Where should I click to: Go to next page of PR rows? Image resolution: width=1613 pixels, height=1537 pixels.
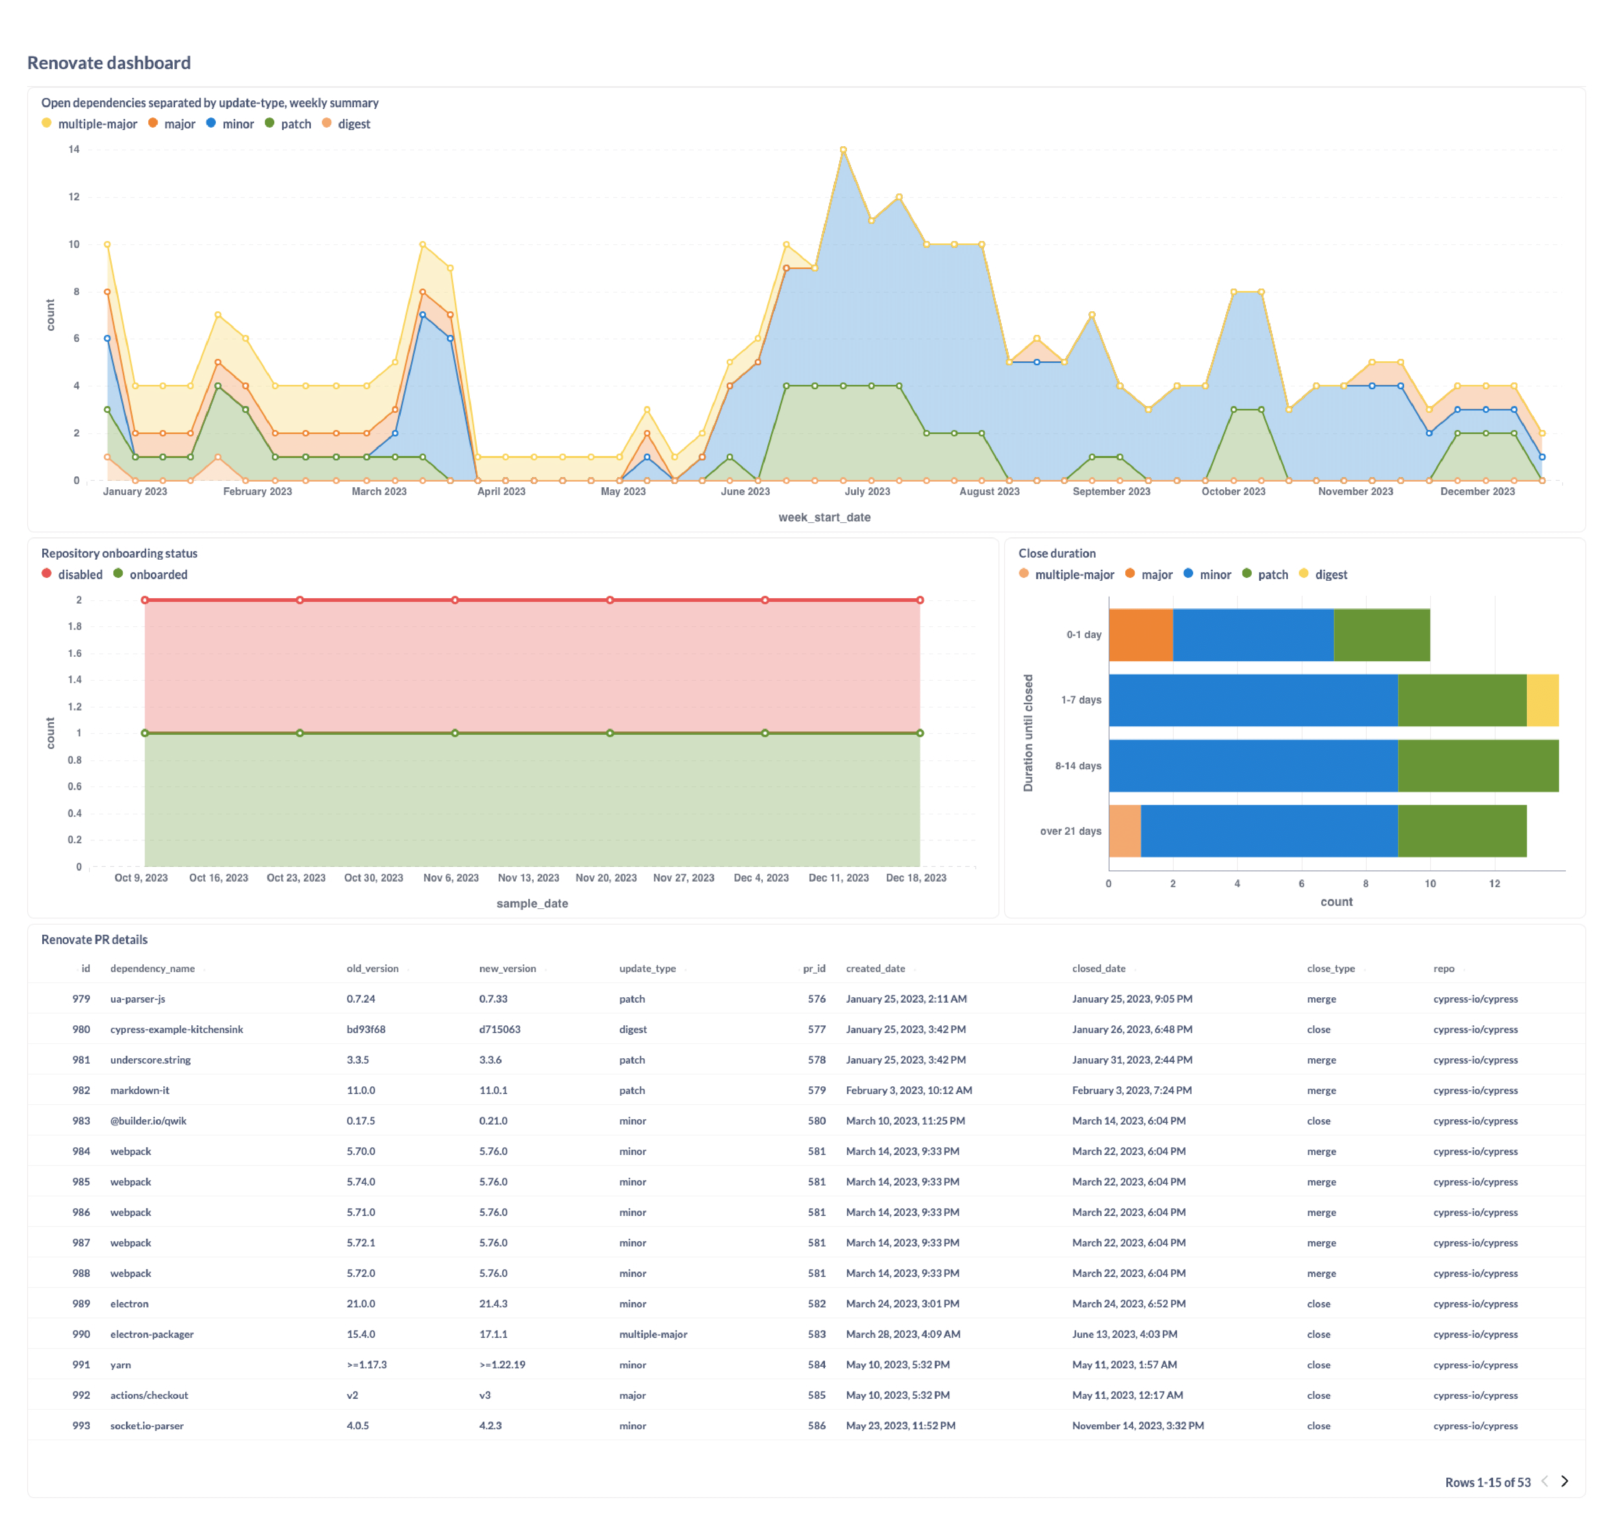click(x=1564, y=1481)
